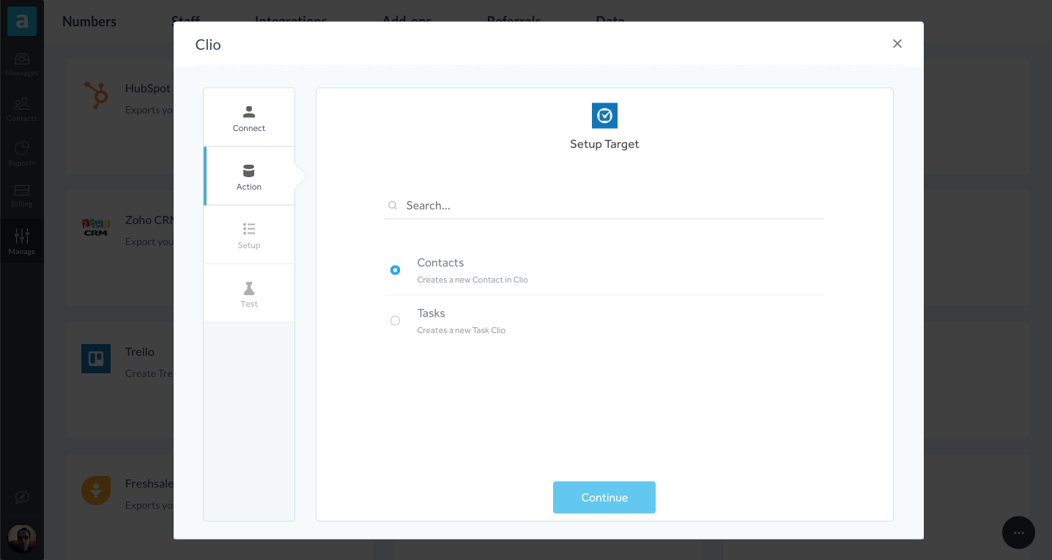
Task: Select the Contacts radio option
Action: [x=396, y=270]
